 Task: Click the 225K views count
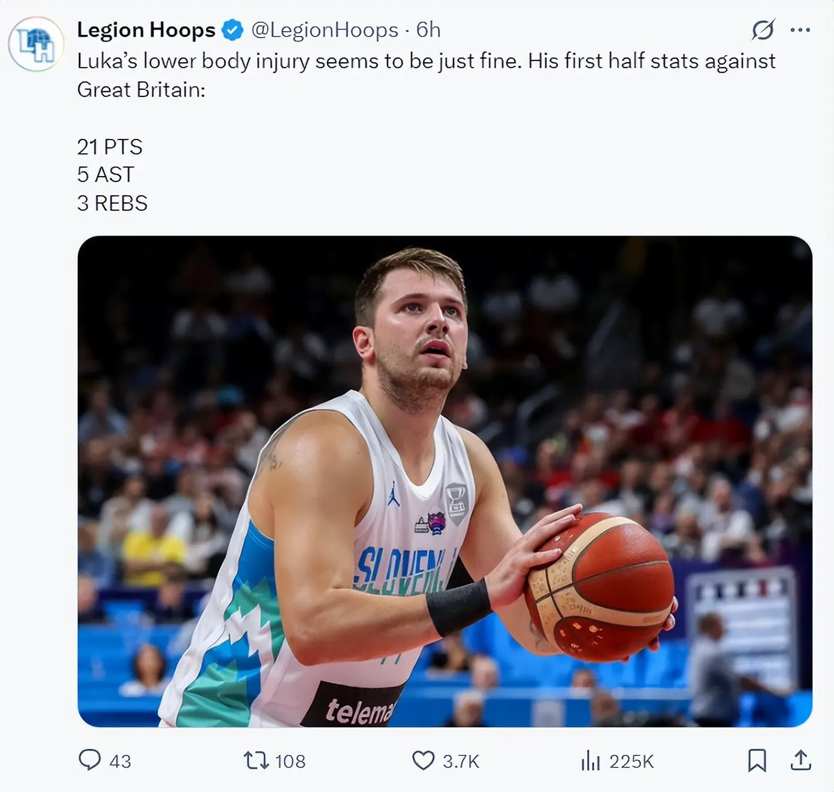tap(631, 761)
